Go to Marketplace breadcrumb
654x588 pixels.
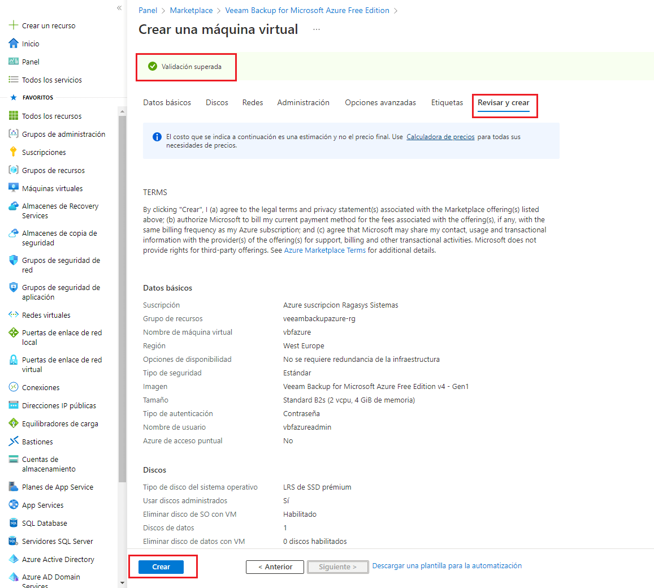(x=191, y=10)
